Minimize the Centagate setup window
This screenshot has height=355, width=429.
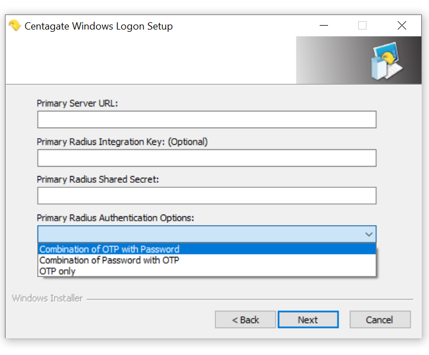pos(324,26)
